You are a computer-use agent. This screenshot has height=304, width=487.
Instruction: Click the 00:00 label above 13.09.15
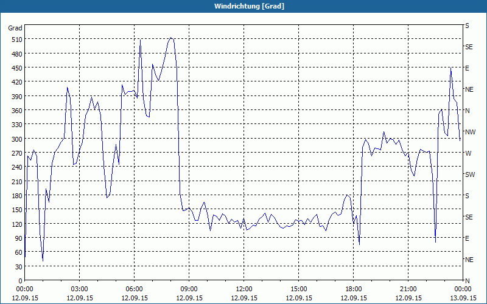point(463,289)
